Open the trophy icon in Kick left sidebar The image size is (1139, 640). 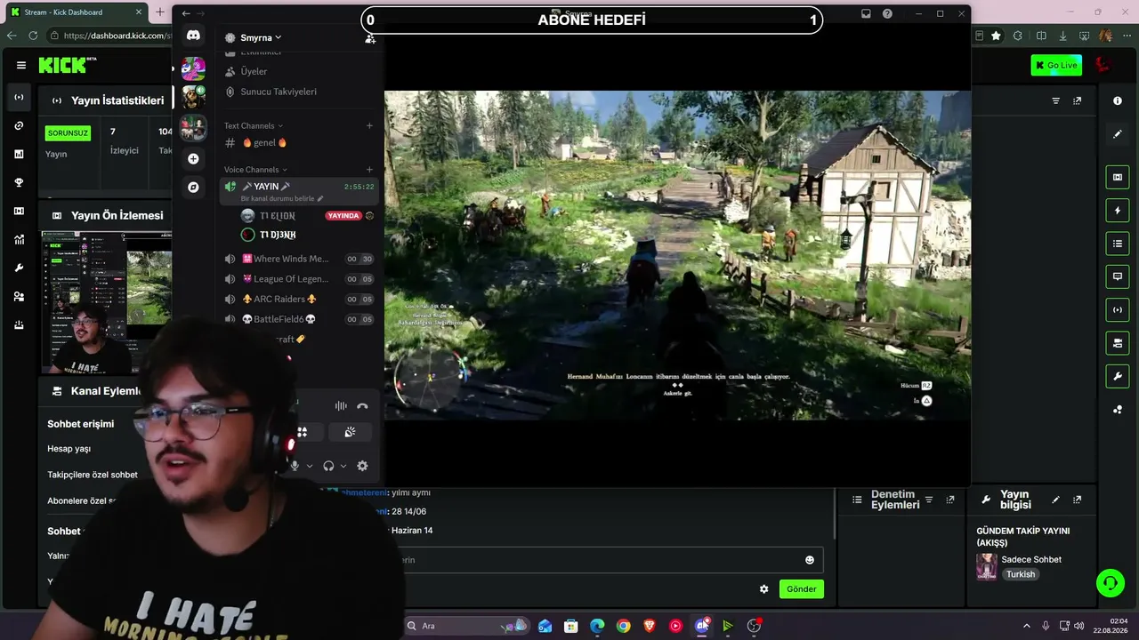pos(19,182)
